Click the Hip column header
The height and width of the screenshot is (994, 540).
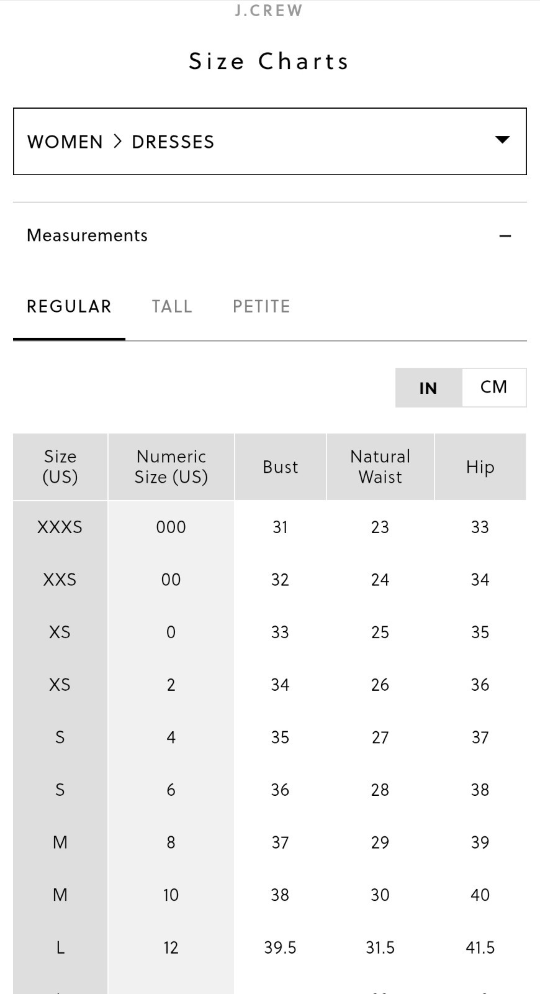tap(480, 467)
